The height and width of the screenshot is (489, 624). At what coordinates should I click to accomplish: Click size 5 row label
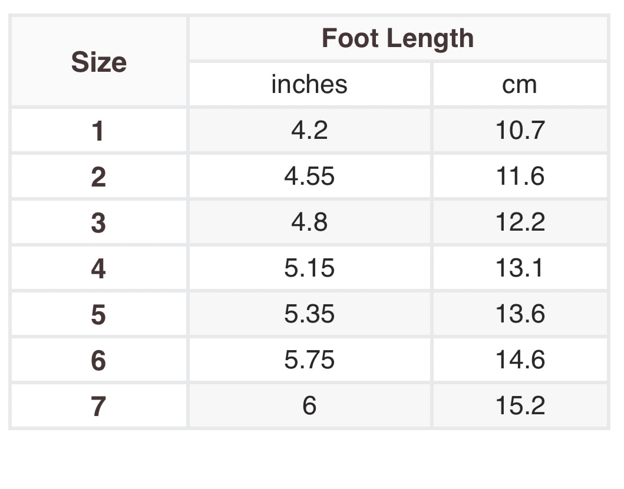click(x=98, y=314)
